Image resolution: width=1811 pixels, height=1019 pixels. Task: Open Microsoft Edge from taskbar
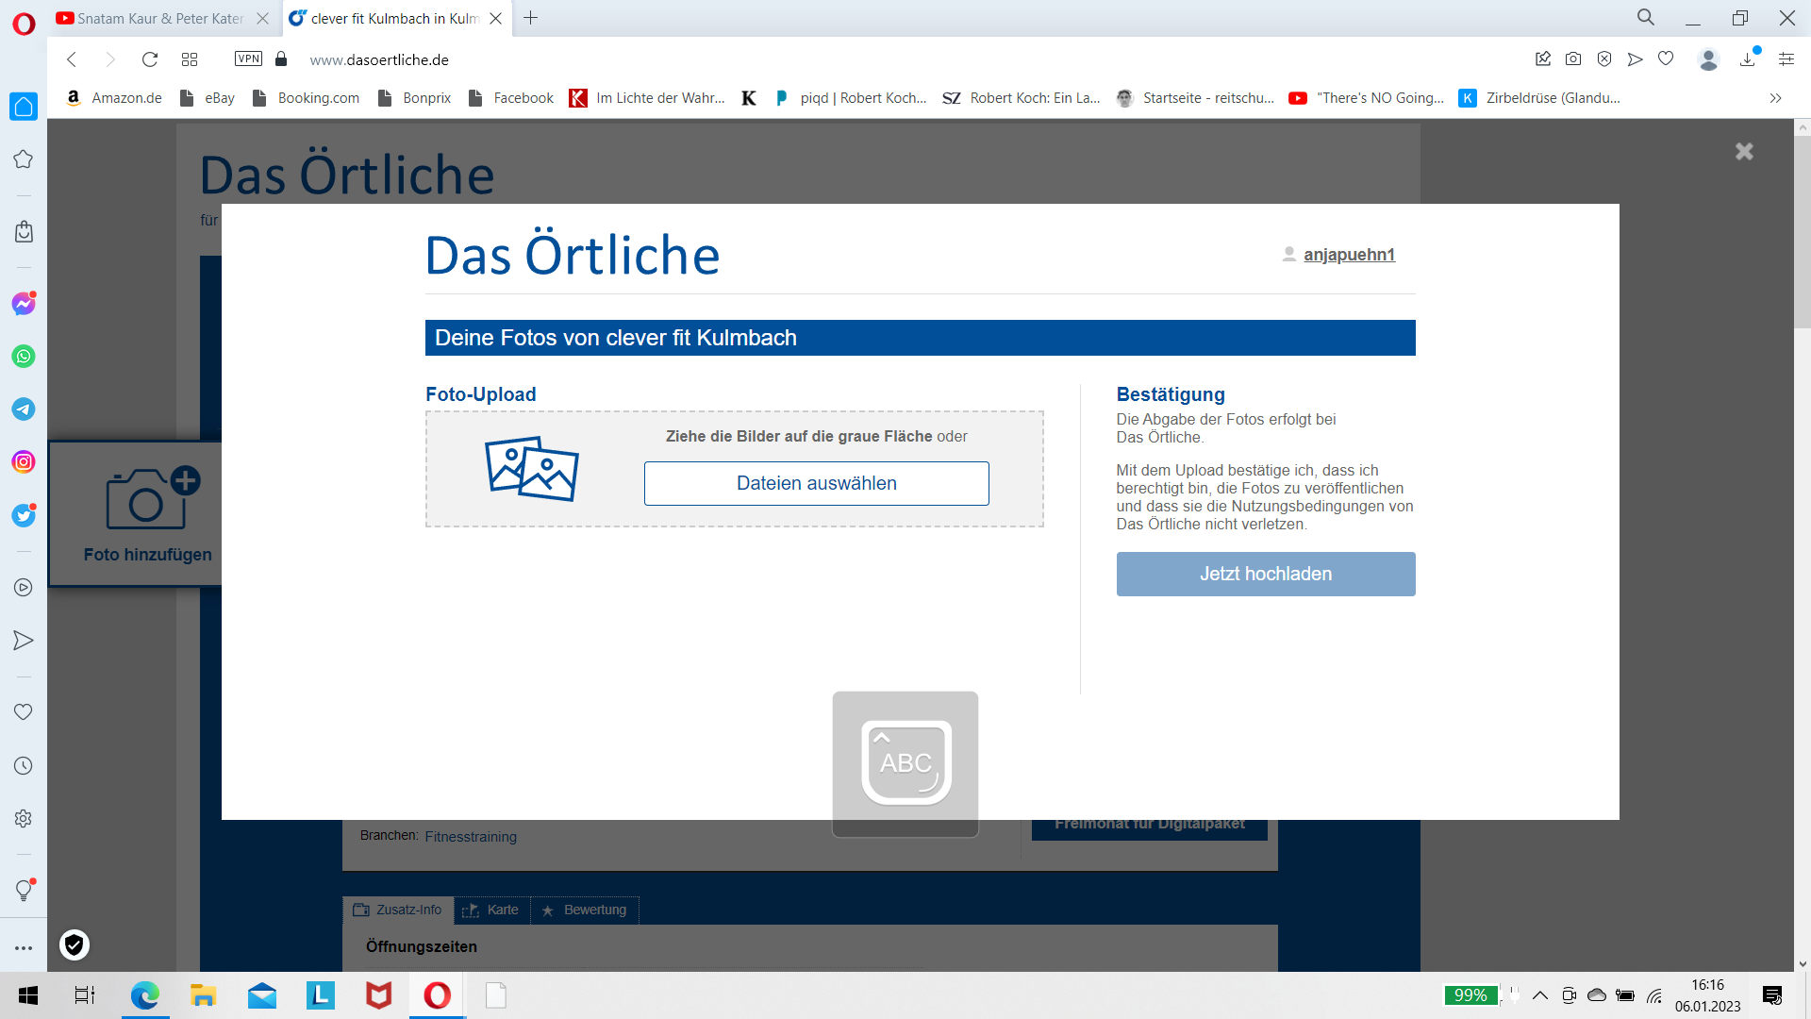coord(145,995)
